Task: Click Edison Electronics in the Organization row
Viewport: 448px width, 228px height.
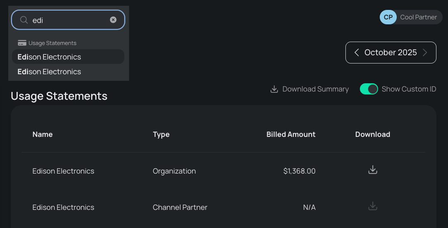Action: pyautogui.click(x=63, y=171)
